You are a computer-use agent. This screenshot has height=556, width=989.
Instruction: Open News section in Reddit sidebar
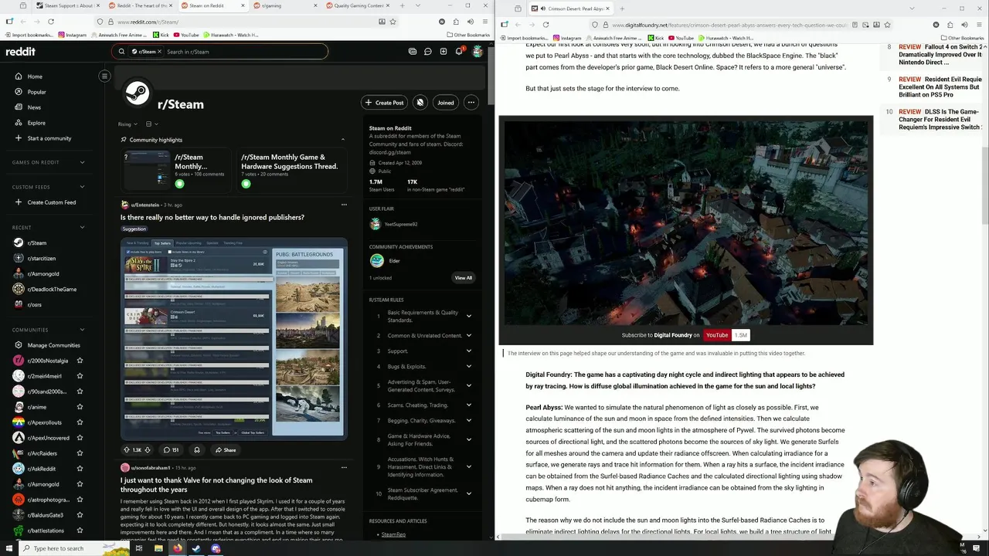pyautogui.click(x=34, y=107)
